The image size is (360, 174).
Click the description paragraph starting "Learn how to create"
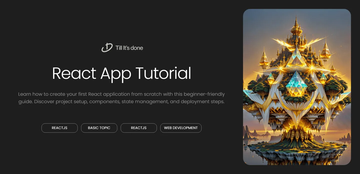[x=121, y=98]
